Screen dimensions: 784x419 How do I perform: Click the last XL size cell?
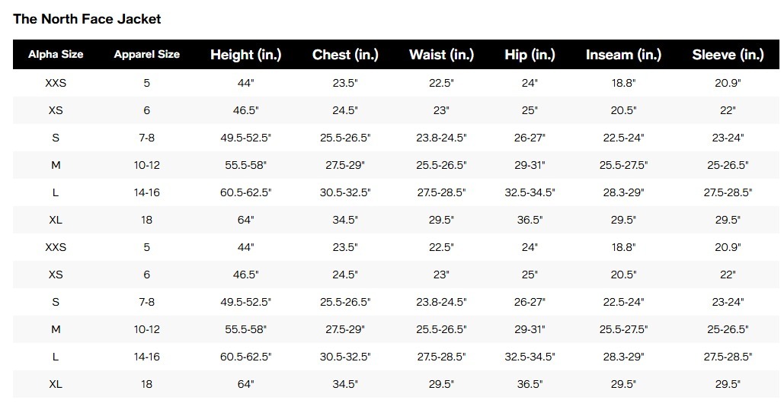pos(56,384)
